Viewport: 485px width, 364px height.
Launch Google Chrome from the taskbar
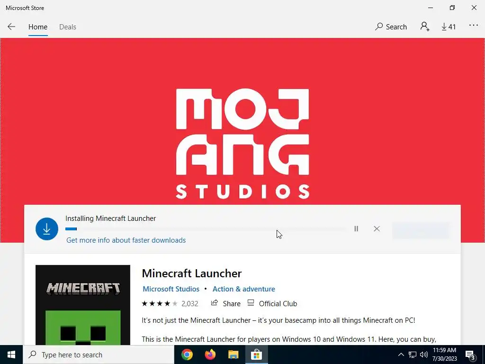tap(187, 355)
